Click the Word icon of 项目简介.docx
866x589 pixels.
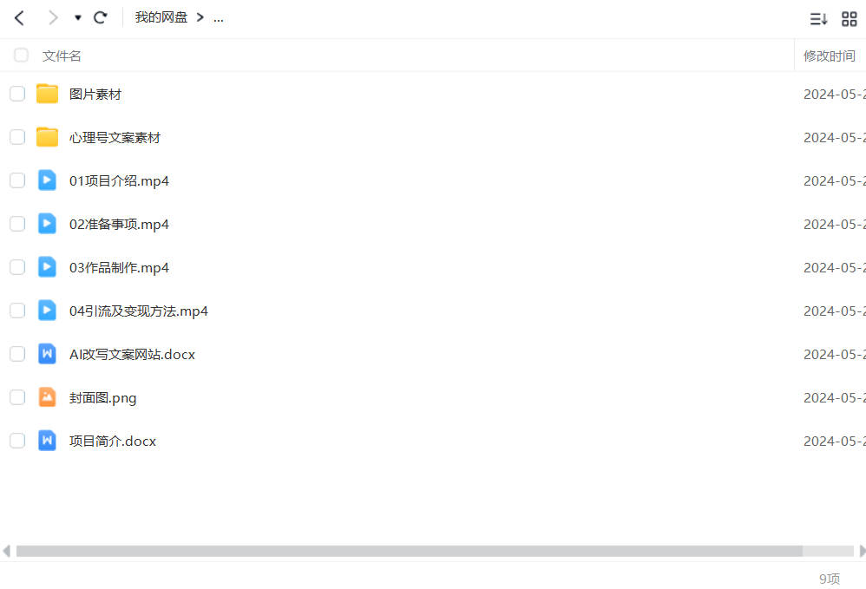(47, 440)
